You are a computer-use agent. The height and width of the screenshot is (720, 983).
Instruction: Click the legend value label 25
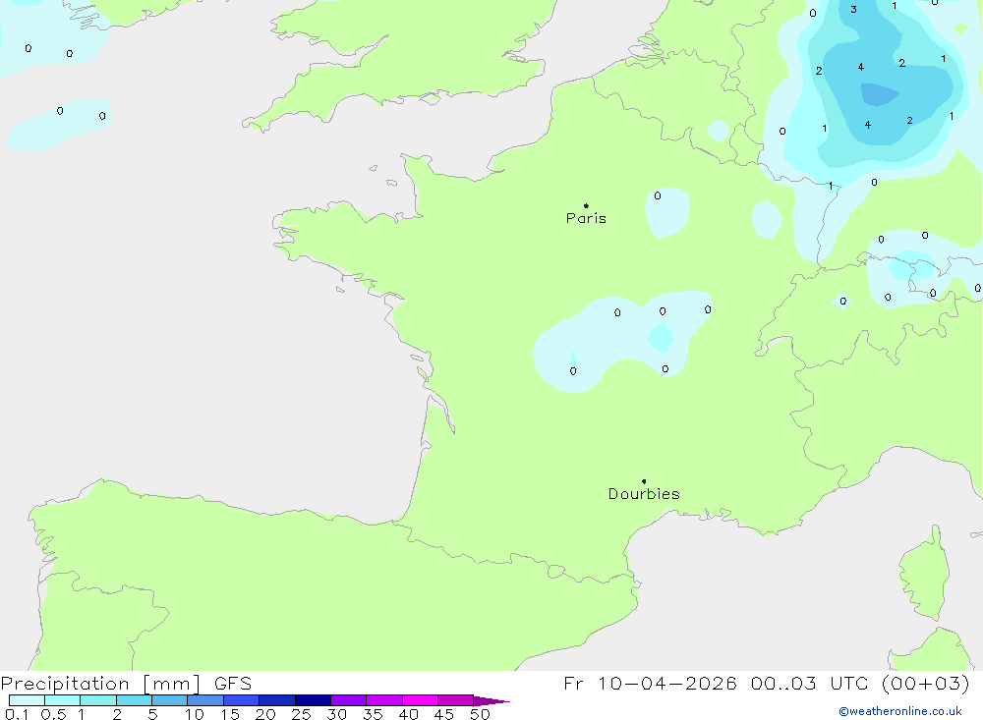tap(301, 714)
